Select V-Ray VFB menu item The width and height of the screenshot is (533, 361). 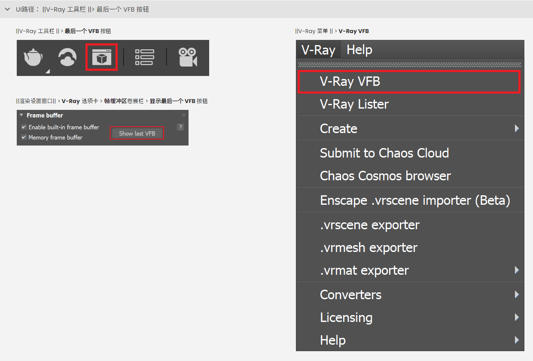coord(409,82)
